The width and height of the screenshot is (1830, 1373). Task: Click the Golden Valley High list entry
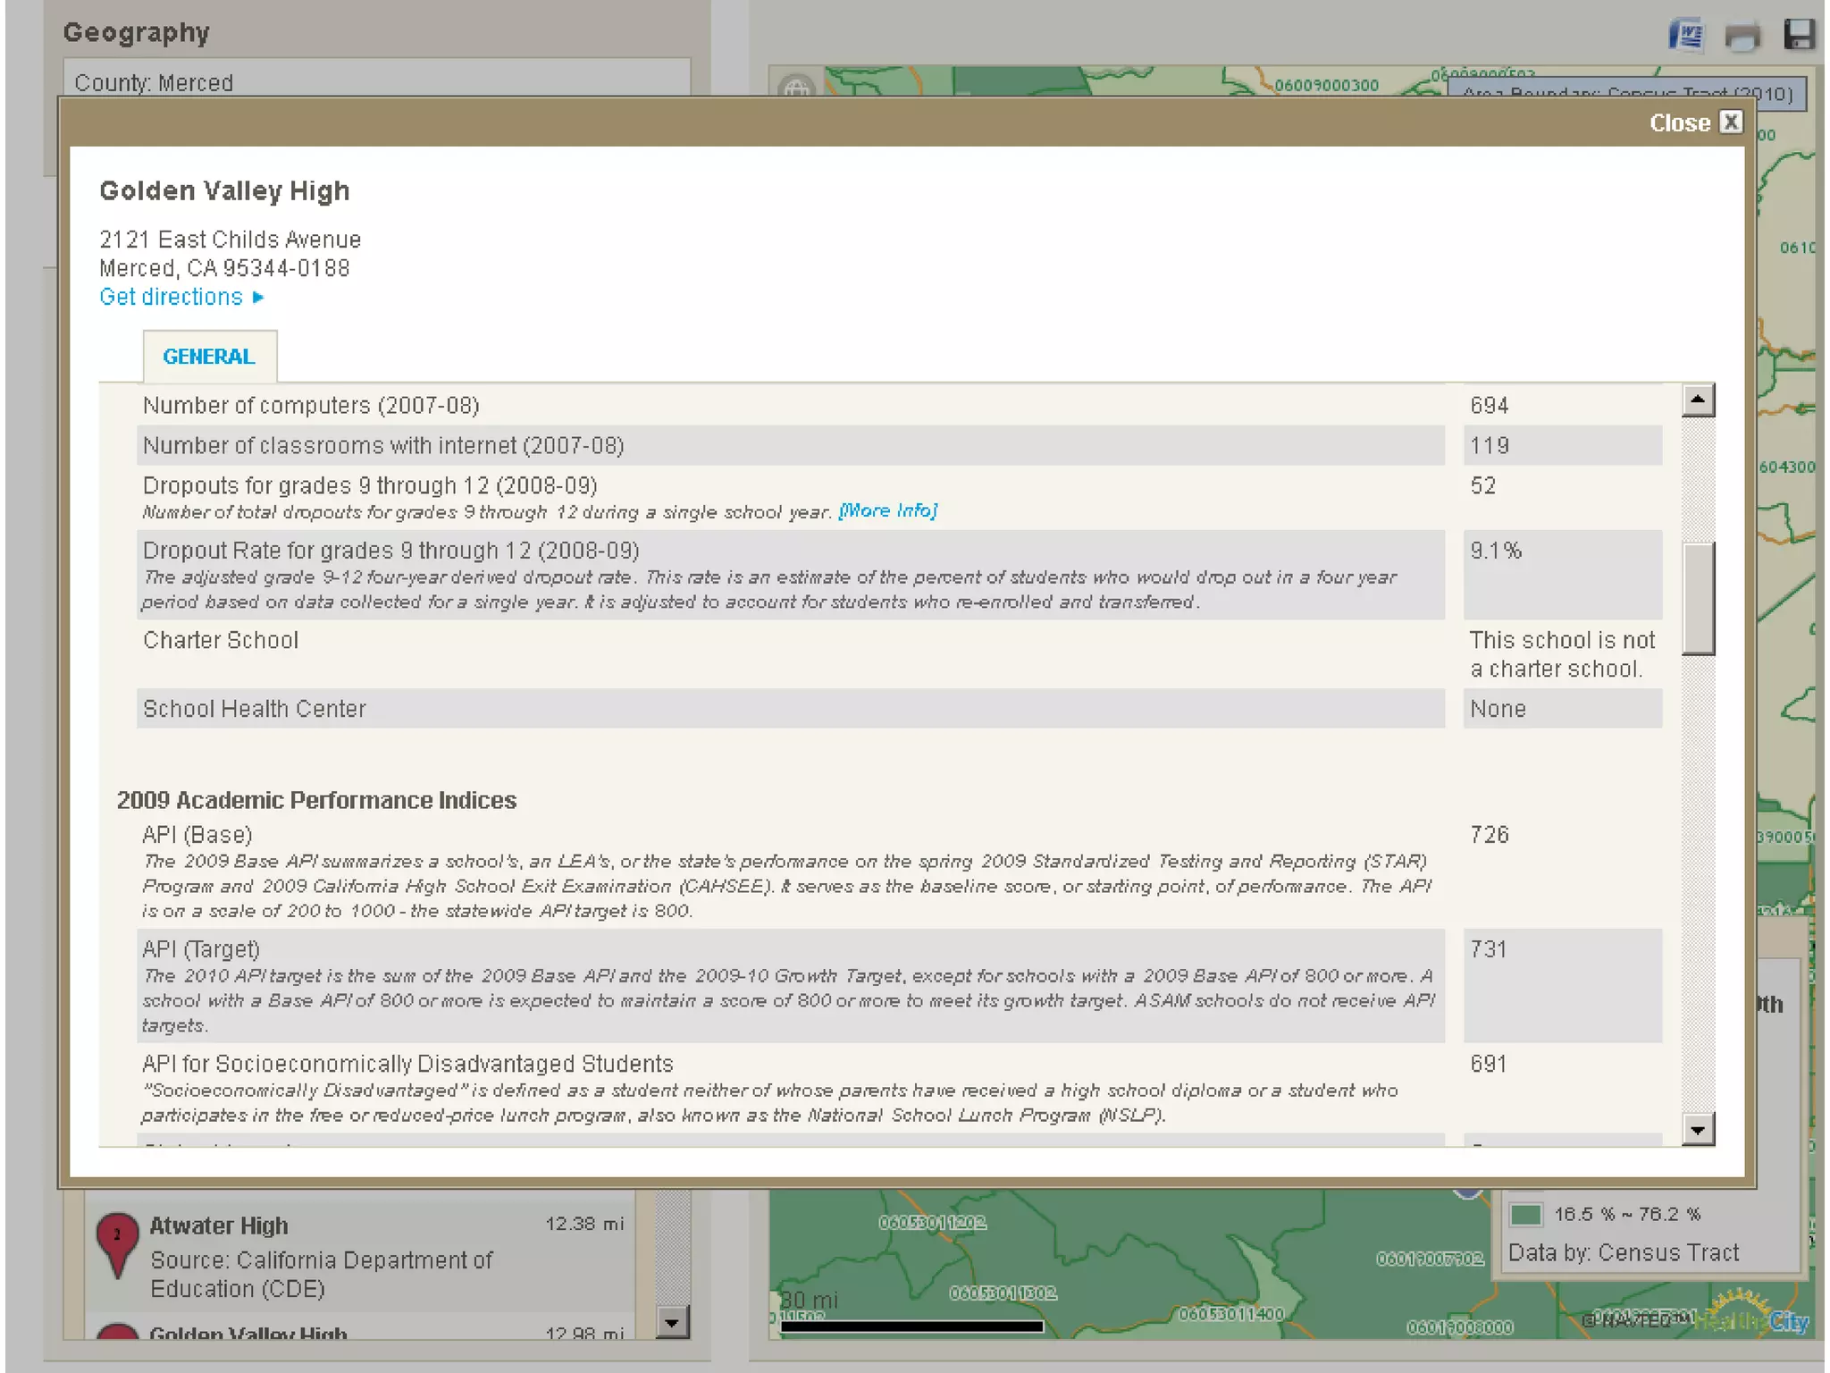point(248,1332)
